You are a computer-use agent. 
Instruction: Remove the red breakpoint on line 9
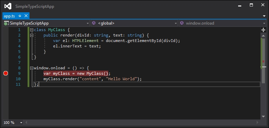(x=6, y=73)
